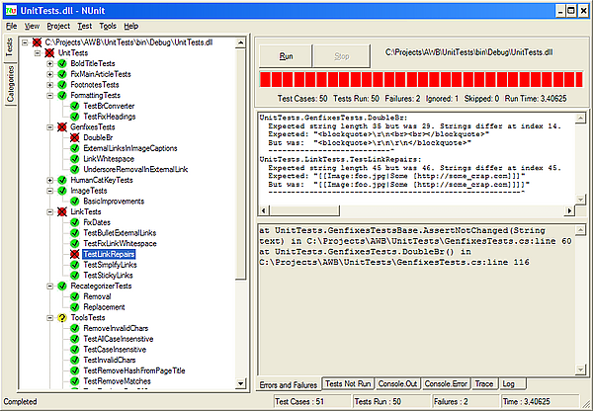
Task: Click the green check icon beside BasicImprovements
Action: [74, 201]
